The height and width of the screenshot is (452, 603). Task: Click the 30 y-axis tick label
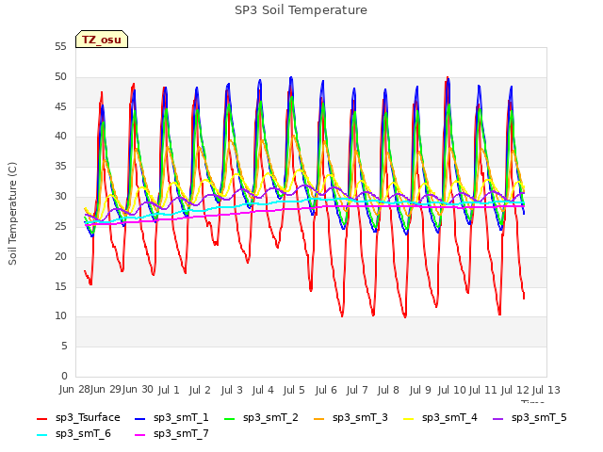point(60,197)
